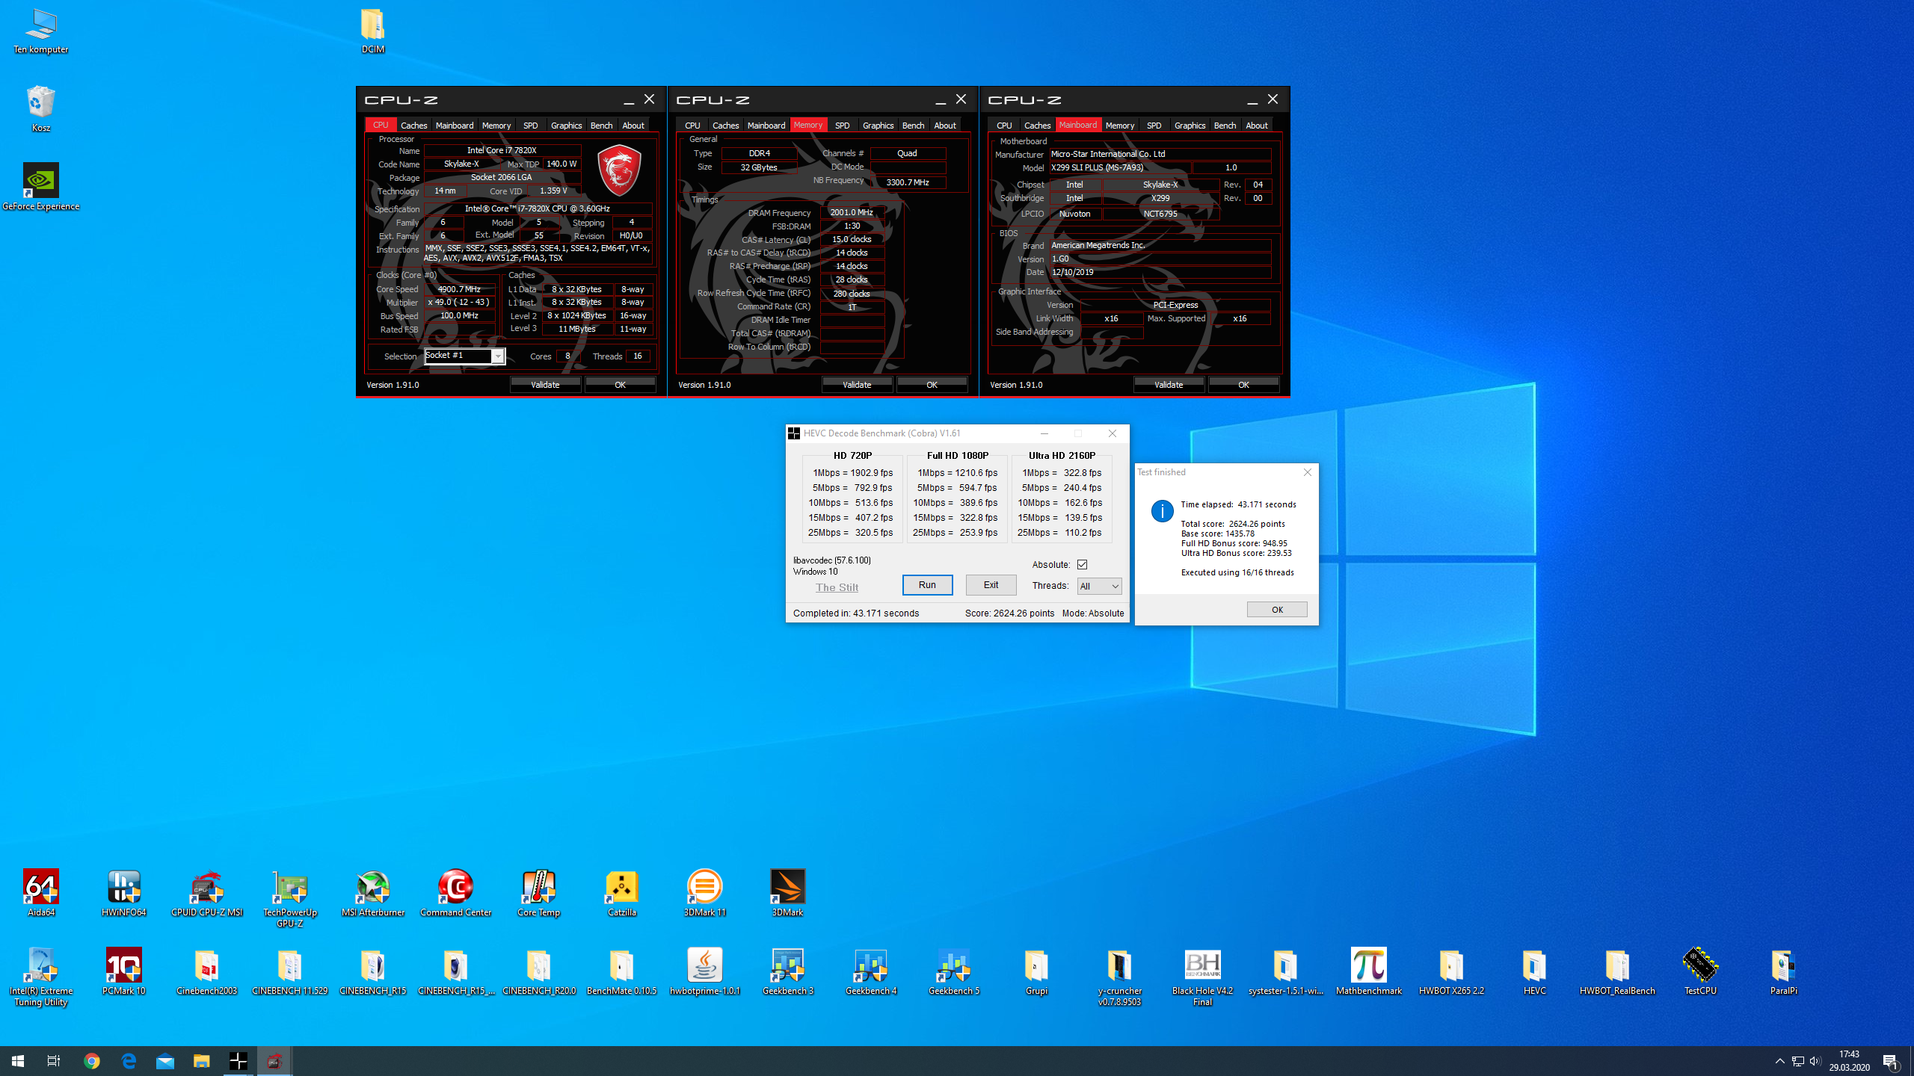
Task: Open GeForce Experience desktop icon
Action: pyautogui.click(x=41, y=187)
